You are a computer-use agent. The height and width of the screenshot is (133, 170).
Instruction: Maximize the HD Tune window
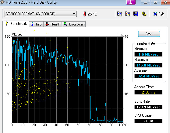156,2
